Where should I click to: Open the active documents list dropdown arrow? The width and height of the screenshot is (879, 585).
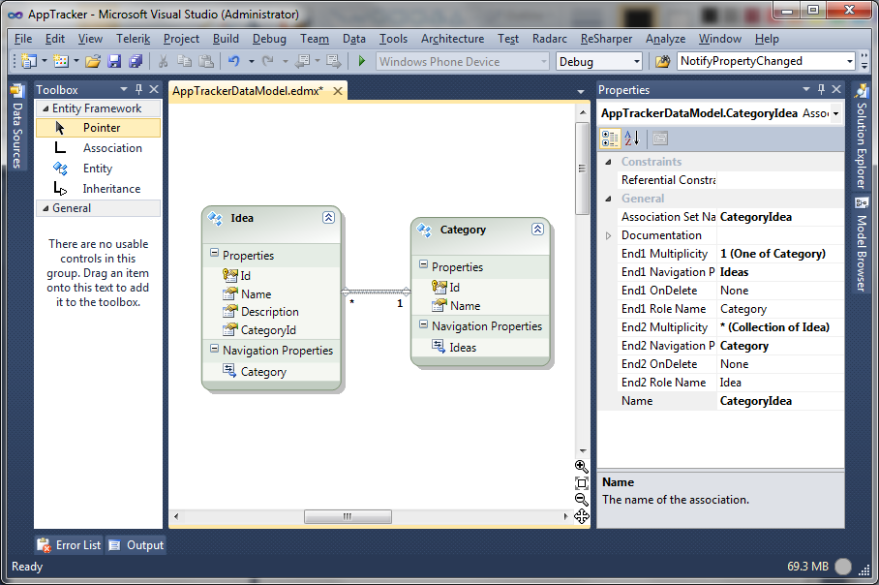coord(581,91)
